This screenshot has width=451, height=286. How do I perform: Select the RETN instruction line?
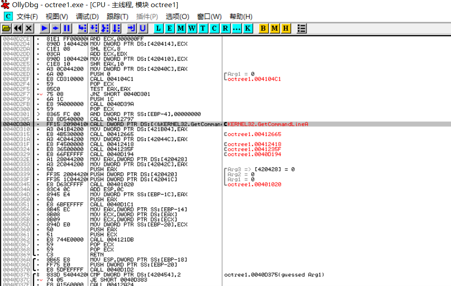click(97, 255)
